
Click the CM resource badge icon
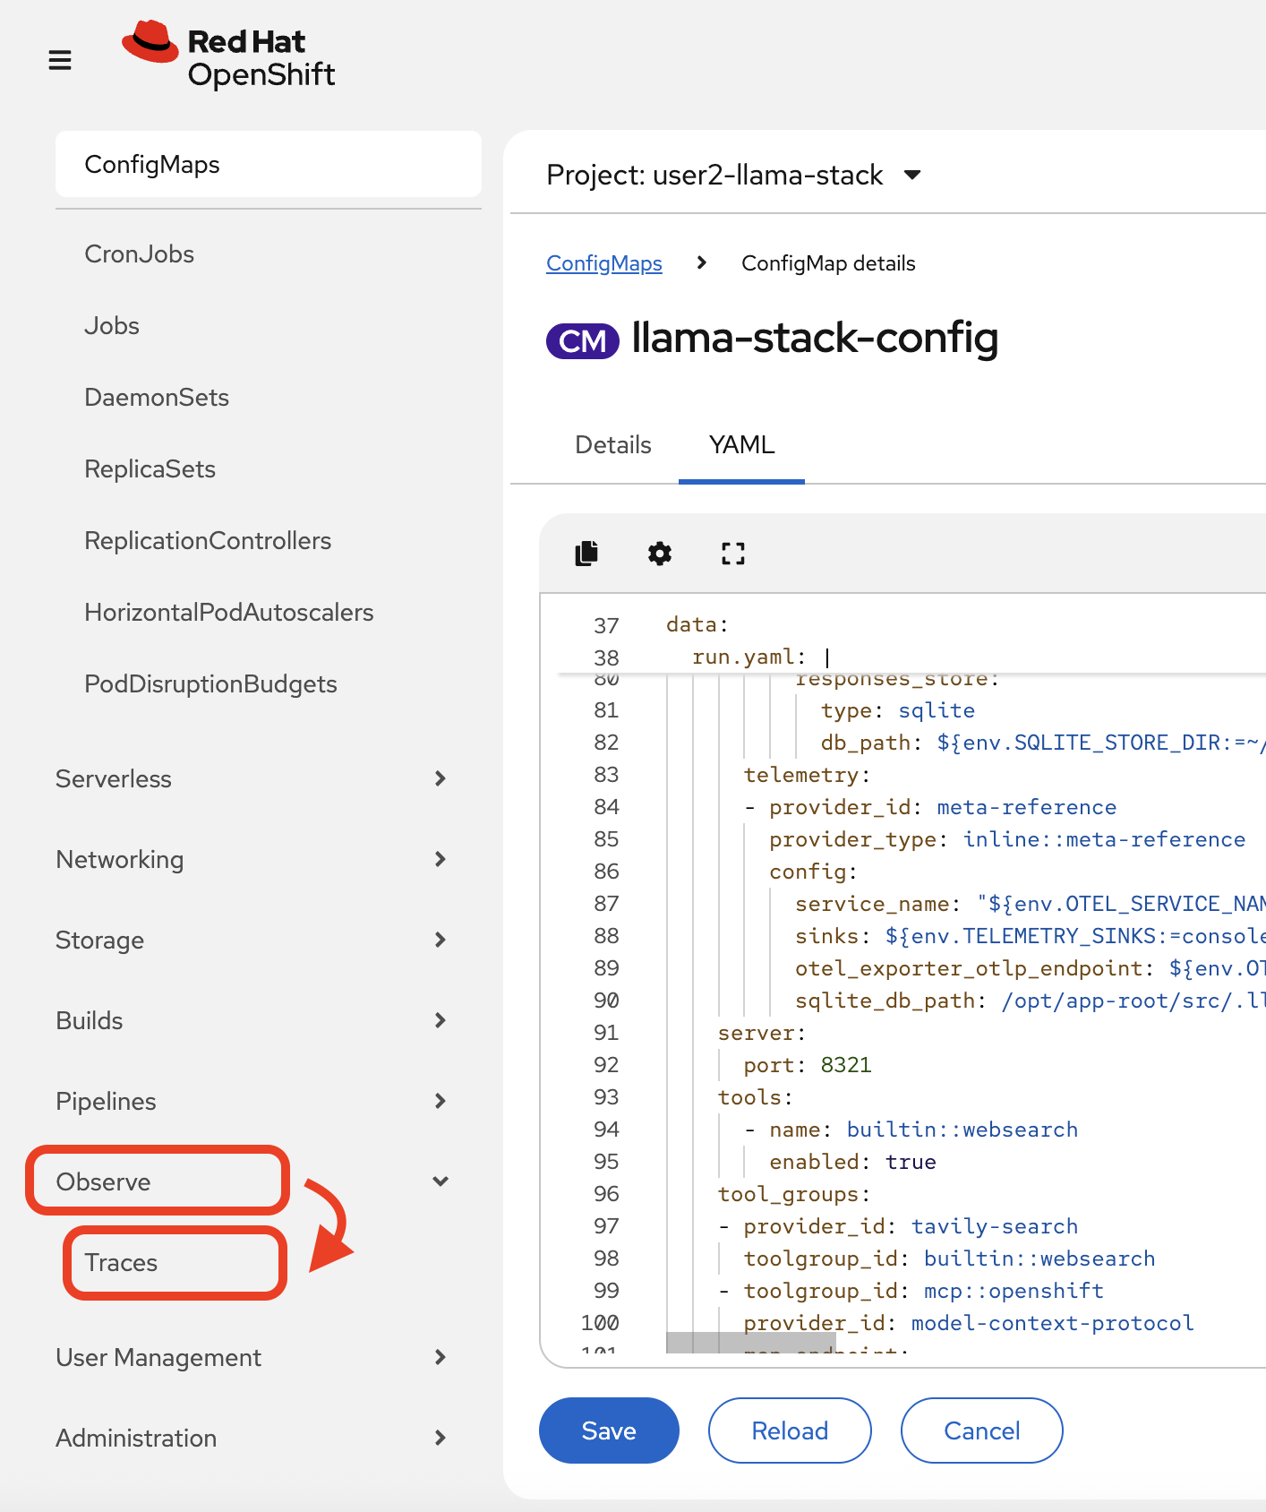pos(582,341)
